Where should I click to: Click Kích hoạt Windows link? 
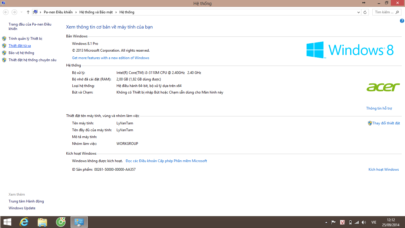(x=384, y=170)
